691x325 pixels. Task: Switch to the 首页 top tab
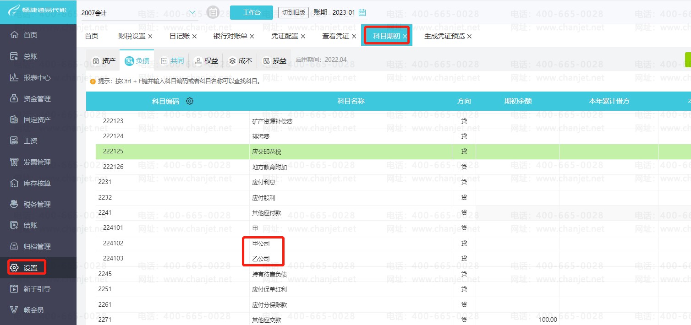pos(92,36)
